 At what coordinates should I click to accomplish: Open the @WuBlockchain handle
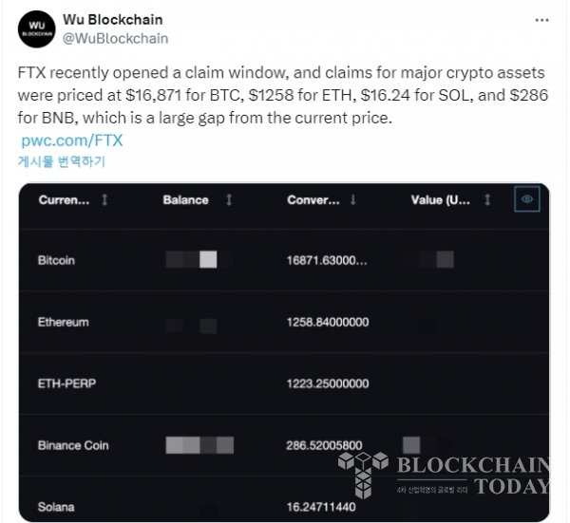coord(116,39)
